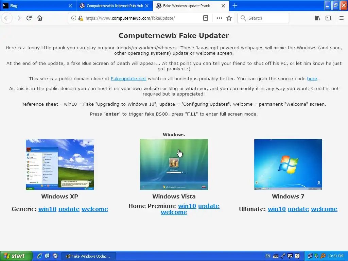Open the Fakeupdate.net link

(x=128, y=79)
